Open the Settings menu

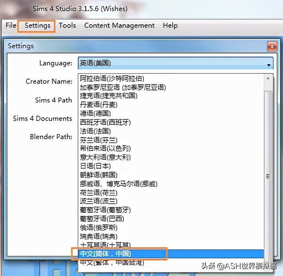tap(37, 26)
